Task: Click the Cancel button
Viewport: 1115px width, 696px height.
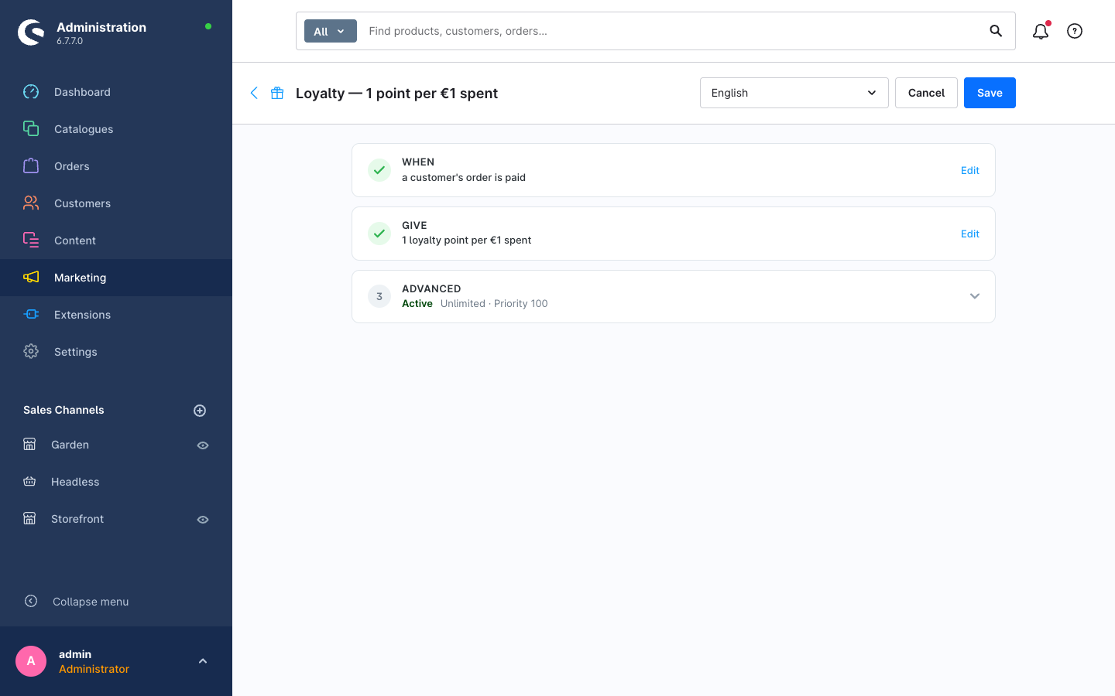Action: (x=926, y=93)
